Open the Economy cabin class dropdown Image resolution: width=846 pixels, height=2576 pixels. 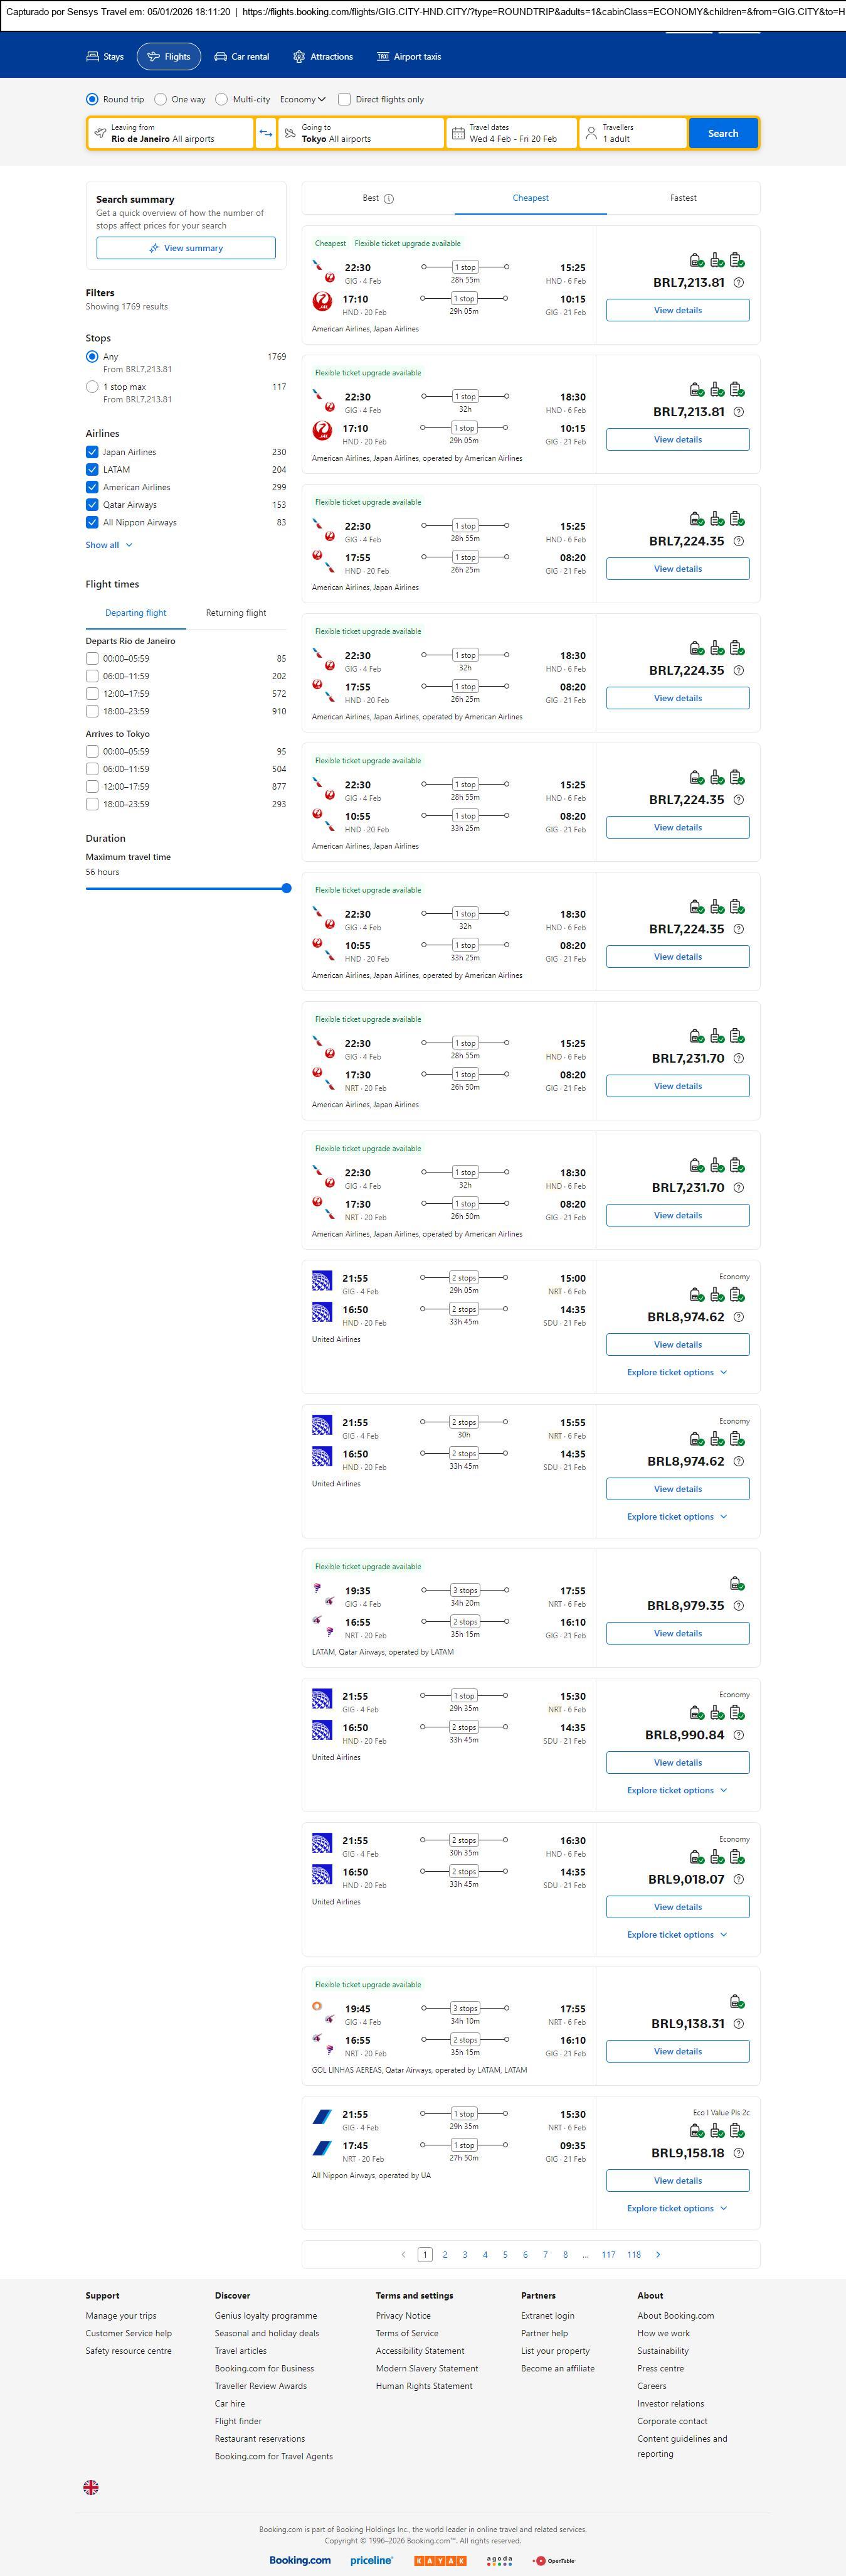coord(303,99)
